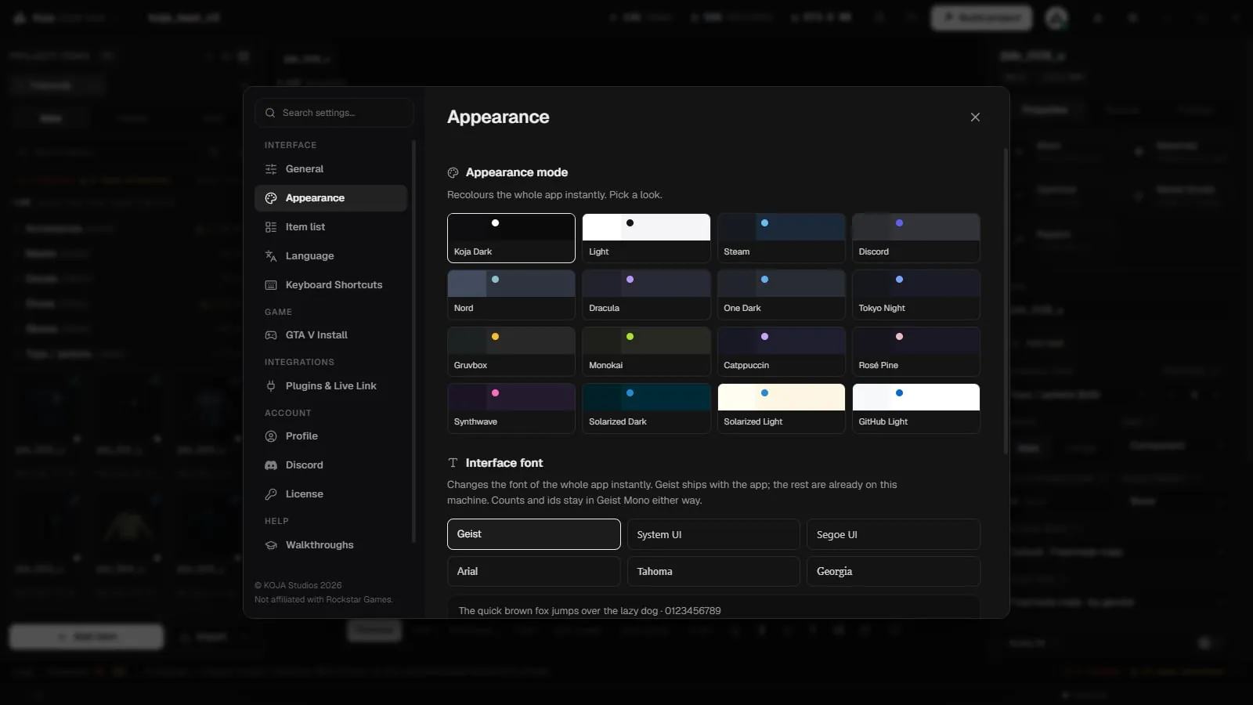
Task: Click the Discord logo icon in sidebar
Action: coord(271,465)
